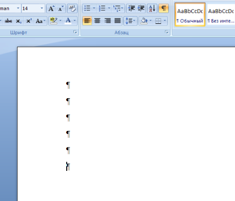
Task: Align text to the left
Action: 87,21
